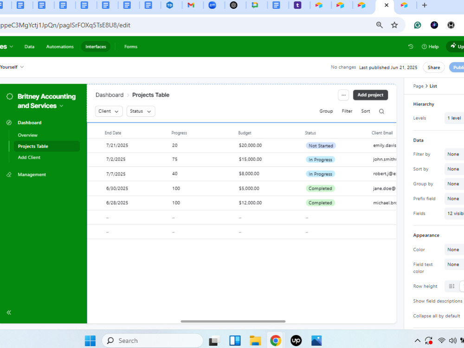The height and width of the screenshot is (348, 464).
Task: Open Overview in the sidebar
Action: (27, 135)
